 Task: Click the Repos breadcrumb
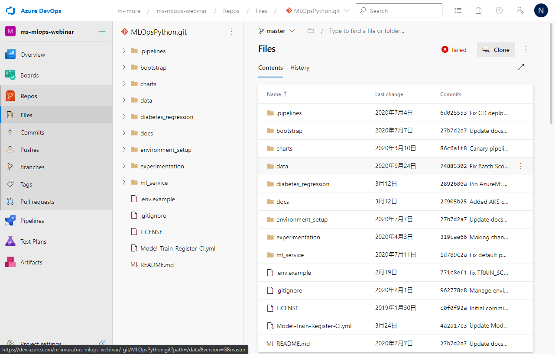(231, 11)
